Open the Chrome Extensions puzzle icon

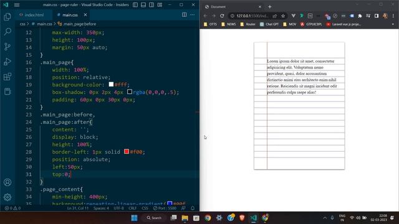[x=360, y=16]
